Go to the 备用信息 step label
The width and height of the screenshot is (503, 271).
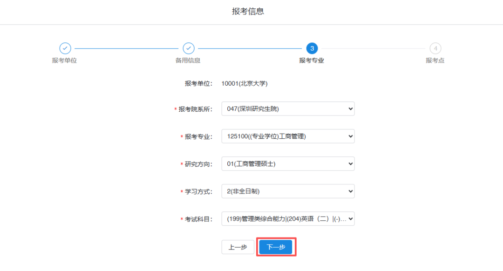(x=188, y=61)
